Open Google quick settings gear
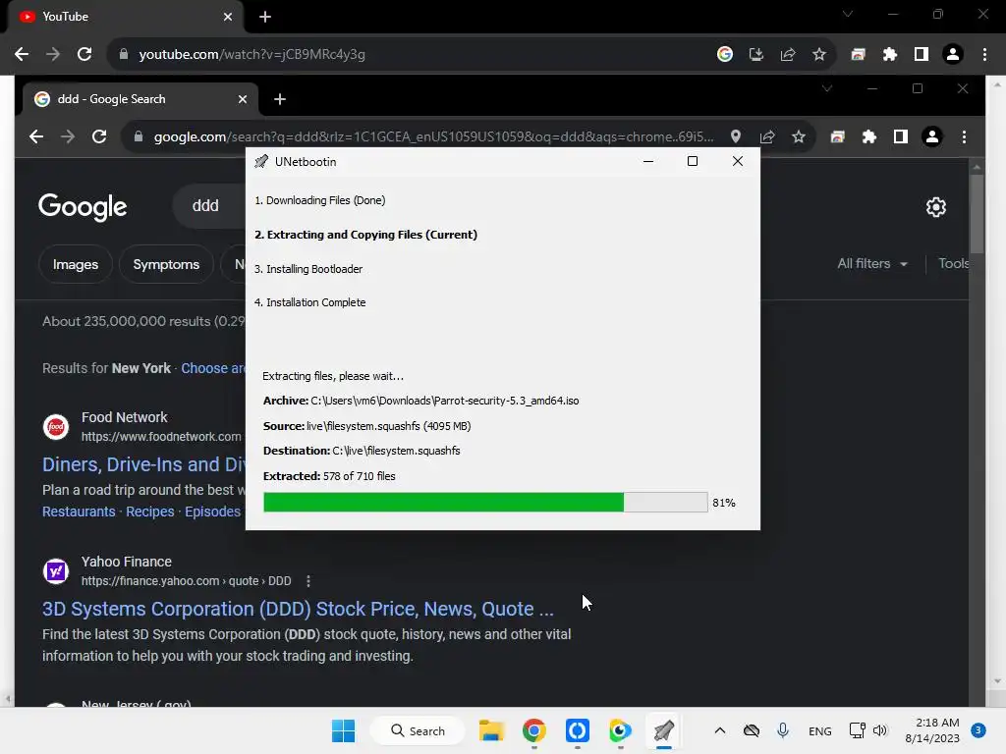Viewport: 1006px width, 754px height. point(935,207)
